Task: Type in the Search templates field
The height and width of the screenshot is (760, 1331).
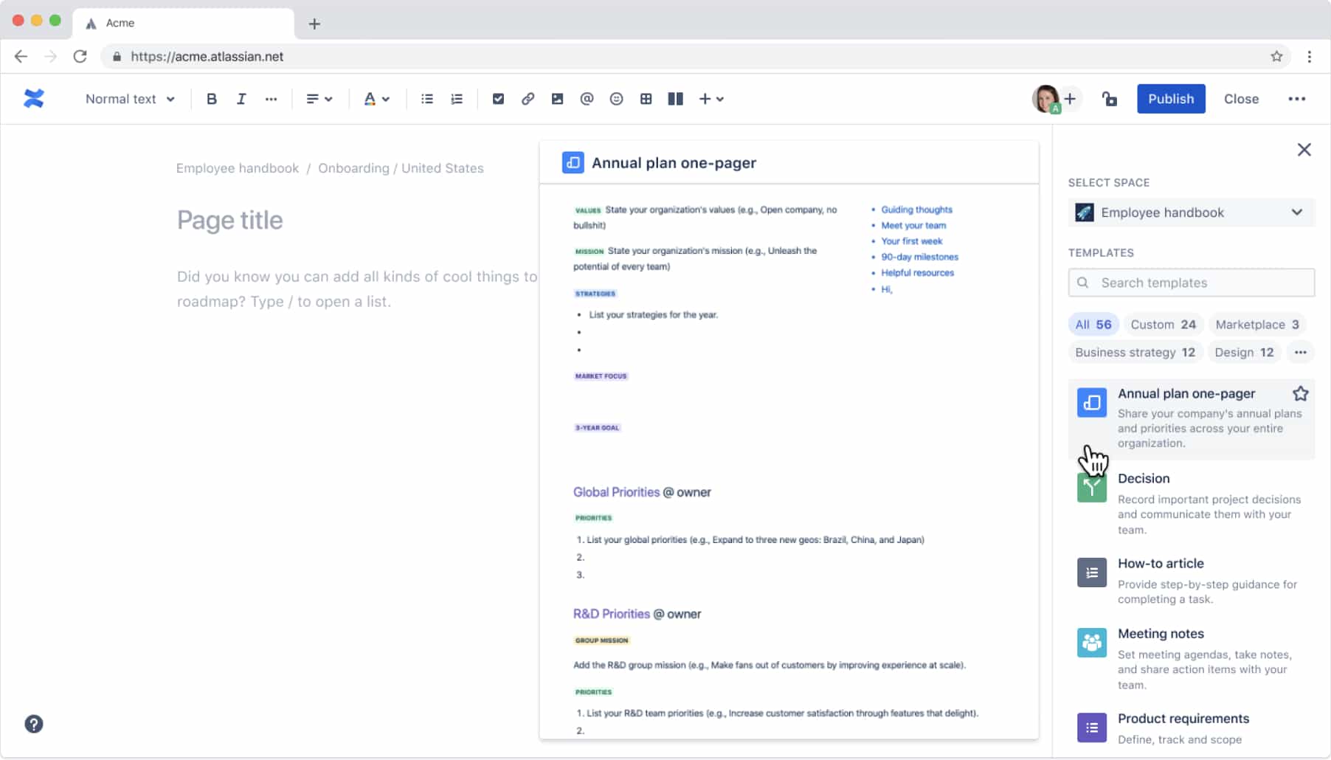Action: [1190, 283]
